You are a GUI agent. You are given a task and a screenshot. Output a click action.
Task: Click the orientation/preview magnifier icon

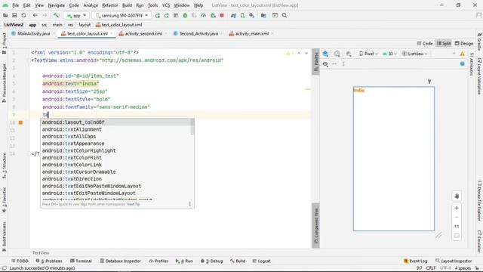pos(337,54)
